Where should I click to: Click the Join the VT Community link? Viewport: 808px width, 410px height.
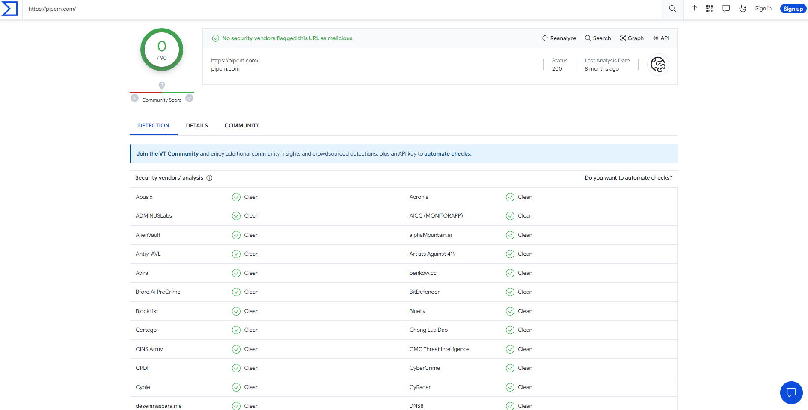point(167,154)
